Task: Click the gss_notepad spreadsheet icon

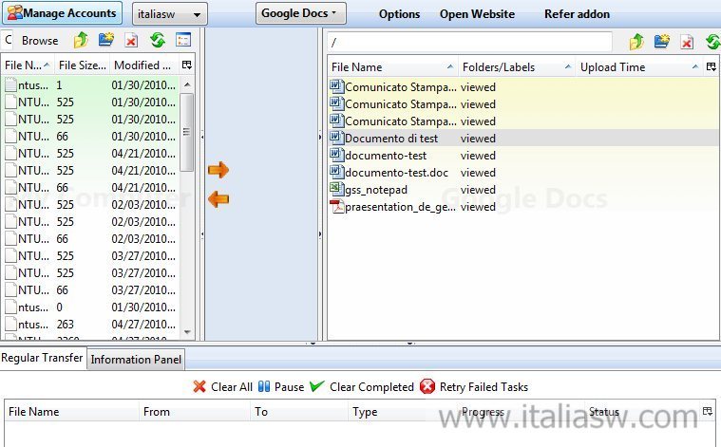Action: point(336,188)
